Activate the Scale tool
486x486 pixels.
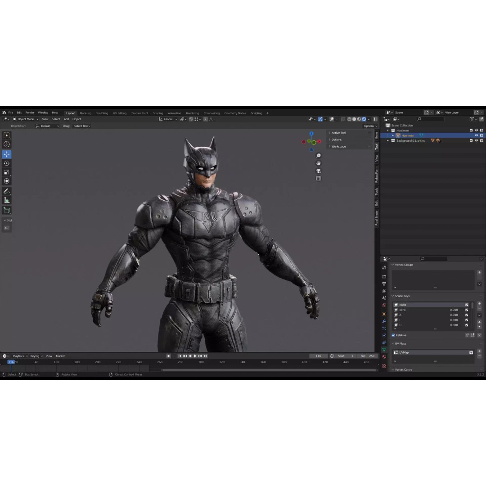pos(6,172)
